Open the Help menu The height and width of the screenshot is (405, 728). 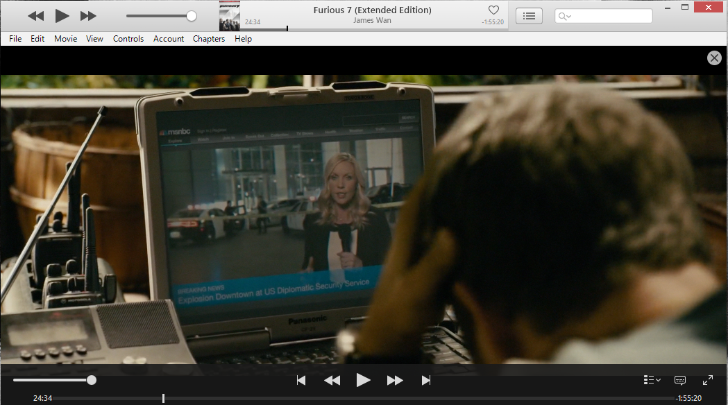coord(244,39)
